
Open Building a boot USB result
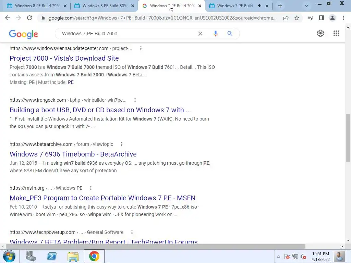100,110
